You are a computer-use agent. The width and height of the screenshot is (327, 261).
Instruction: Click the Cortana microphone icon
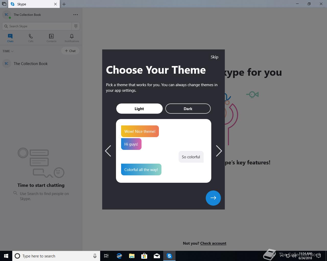95,256
